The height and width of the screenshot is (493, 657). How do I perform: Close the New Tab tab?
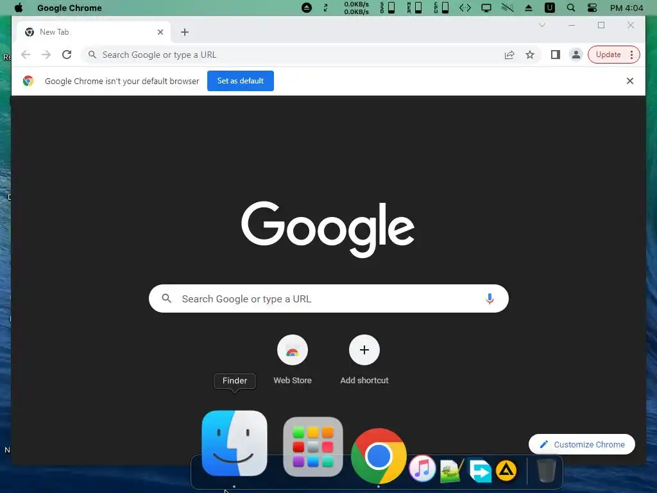160,32
